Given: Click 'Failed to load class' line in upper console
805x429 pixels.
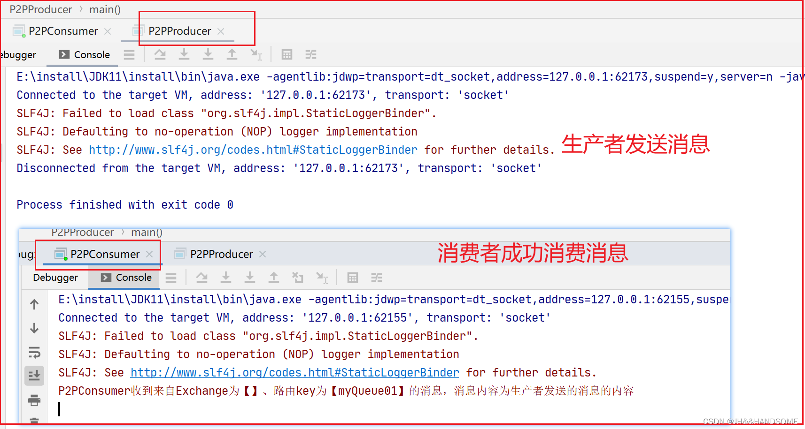Looking at the screenshot, I should pos(226,113).
